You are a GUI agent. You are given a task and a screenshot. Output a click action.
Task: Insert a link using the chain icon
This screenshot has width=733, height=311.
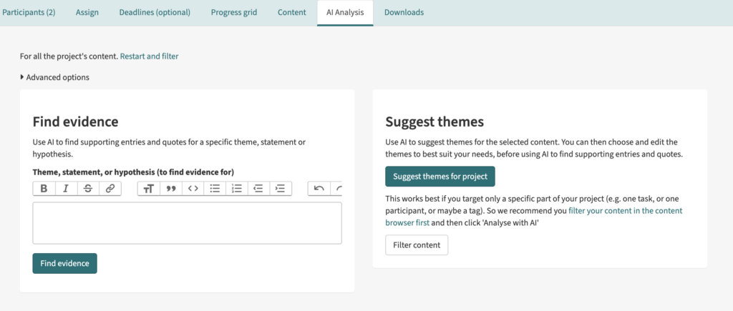point(110,189)
